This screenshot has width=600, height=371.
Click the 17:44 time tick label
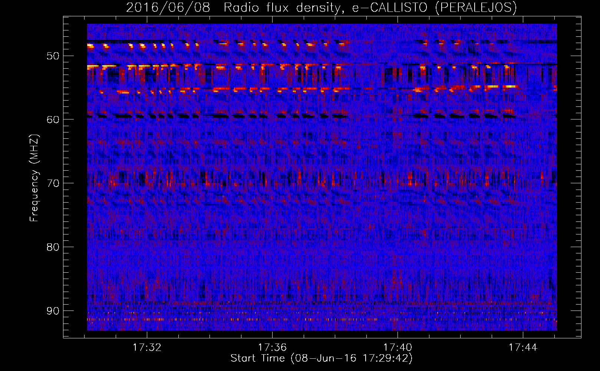(x=523, y=348)
